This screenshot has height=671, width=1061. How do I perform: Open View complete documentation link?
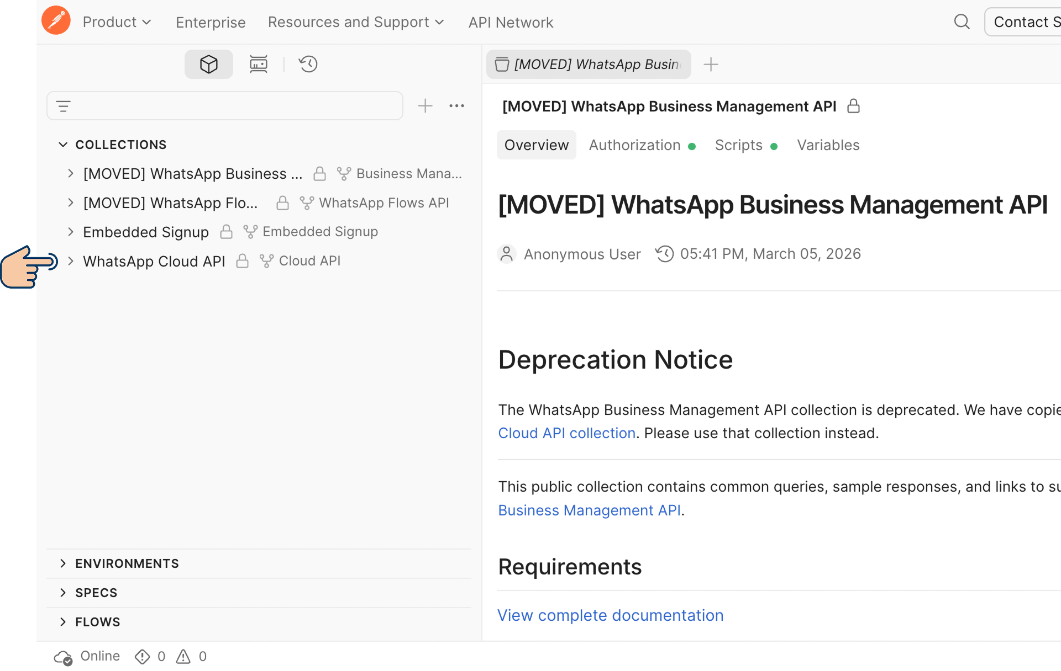tap(611, 615)
